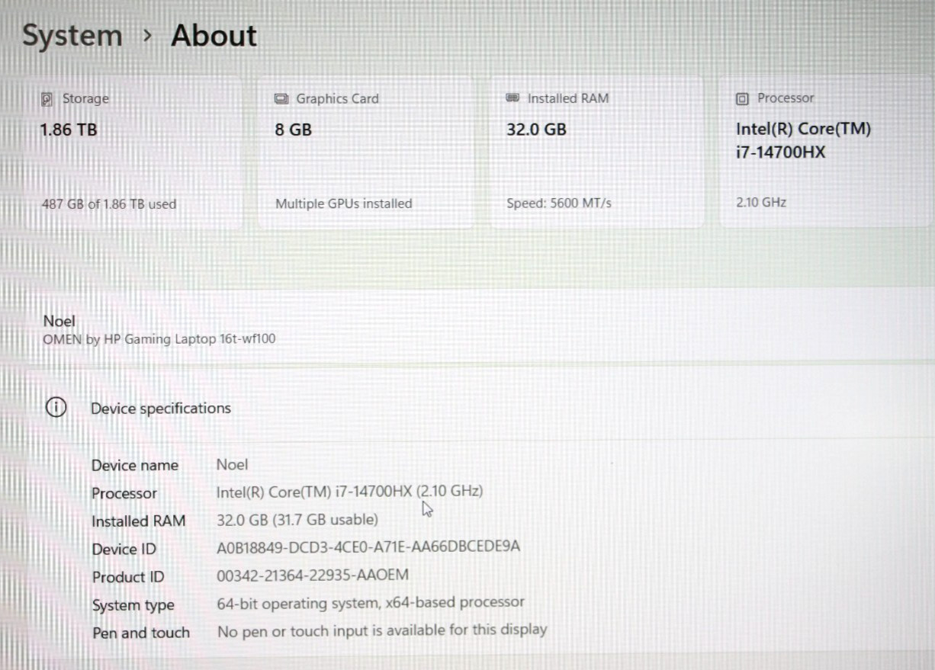This screenshot has height=670, width=935.
Task: Click the Device ID label
Action: (x=124, y=550)
